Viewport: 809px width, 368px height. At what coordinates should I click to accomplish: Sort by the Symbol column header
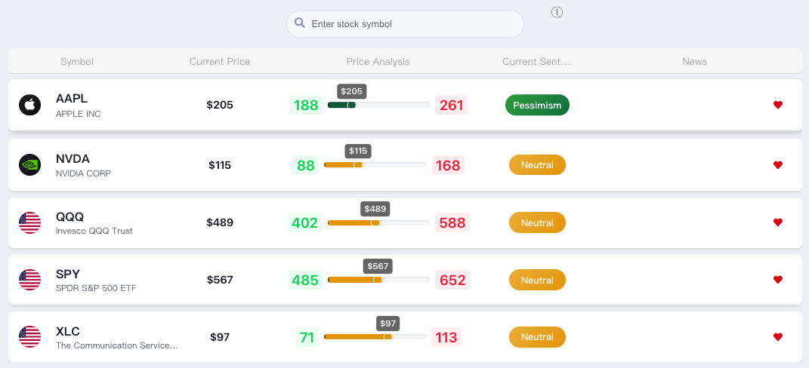coord(77,61)
